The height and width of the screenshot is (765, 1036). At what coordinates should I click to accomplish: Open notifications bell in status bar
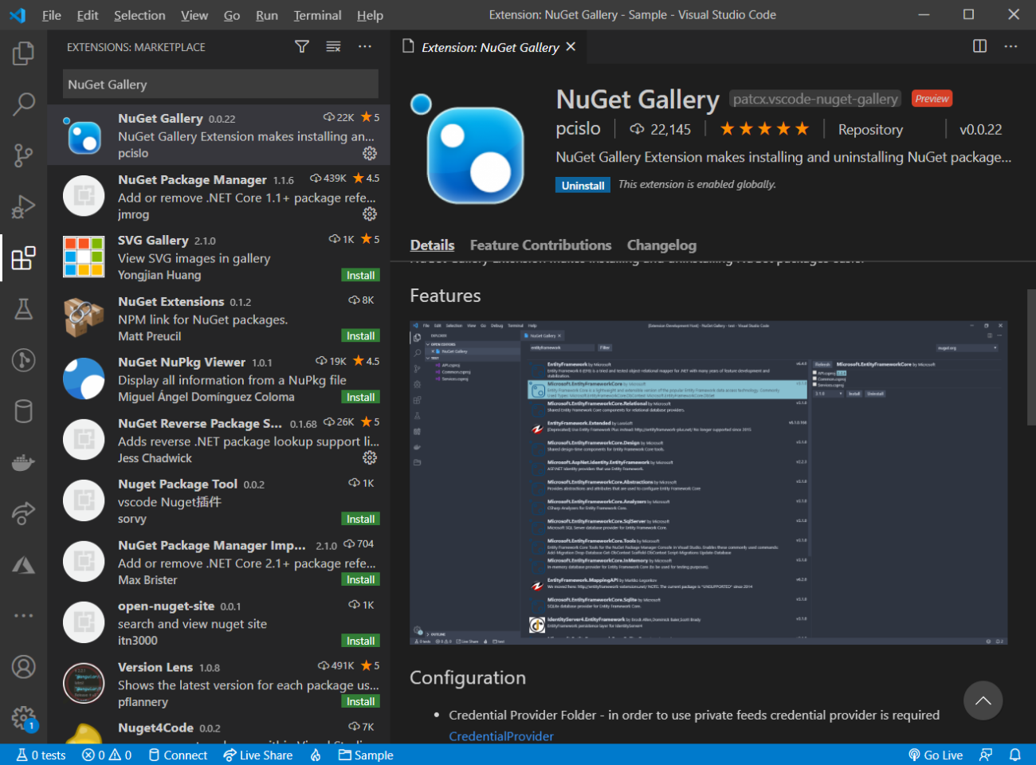pyautogui.click(x=1015, y=755)
